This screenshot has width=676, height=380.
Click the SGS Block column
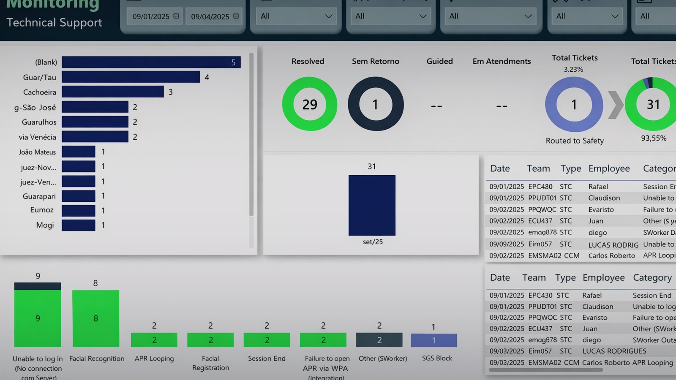coord(434,340)
